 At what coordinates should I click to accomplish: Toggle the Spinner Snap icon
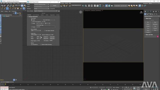[67, 6]
